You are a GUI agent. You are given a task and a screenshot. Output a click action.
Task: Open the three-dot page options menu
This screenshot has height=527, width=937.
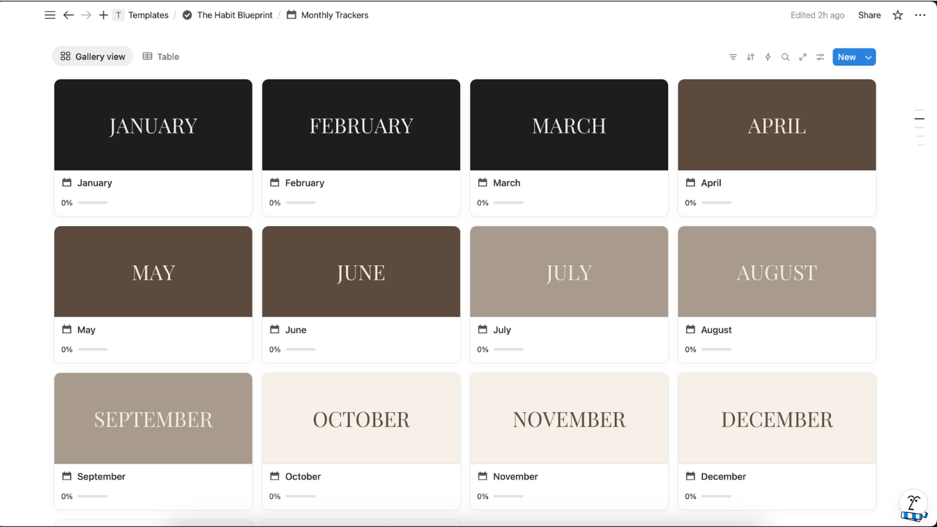(920, 15)
